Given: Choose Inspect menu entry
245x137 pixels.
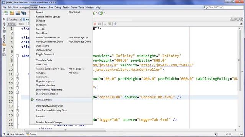Looking at the screenshot, I should click(61, 116).
